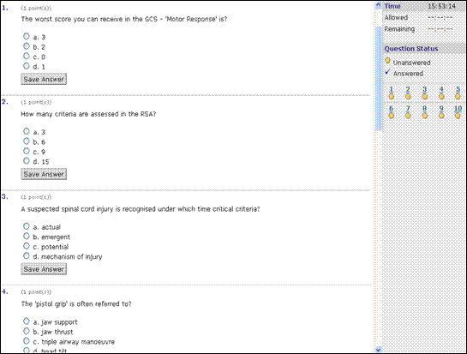
Task: Click unanswered status dot under question 3
Action: pos(425,96)
